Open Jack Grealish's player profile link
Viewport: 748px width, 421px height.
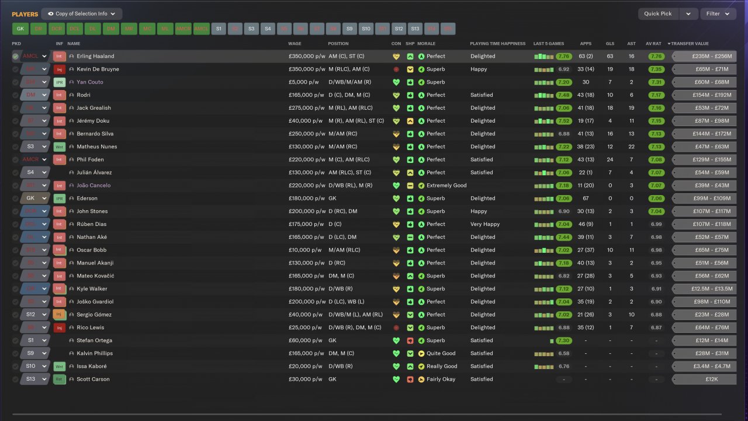coord(93,108)
